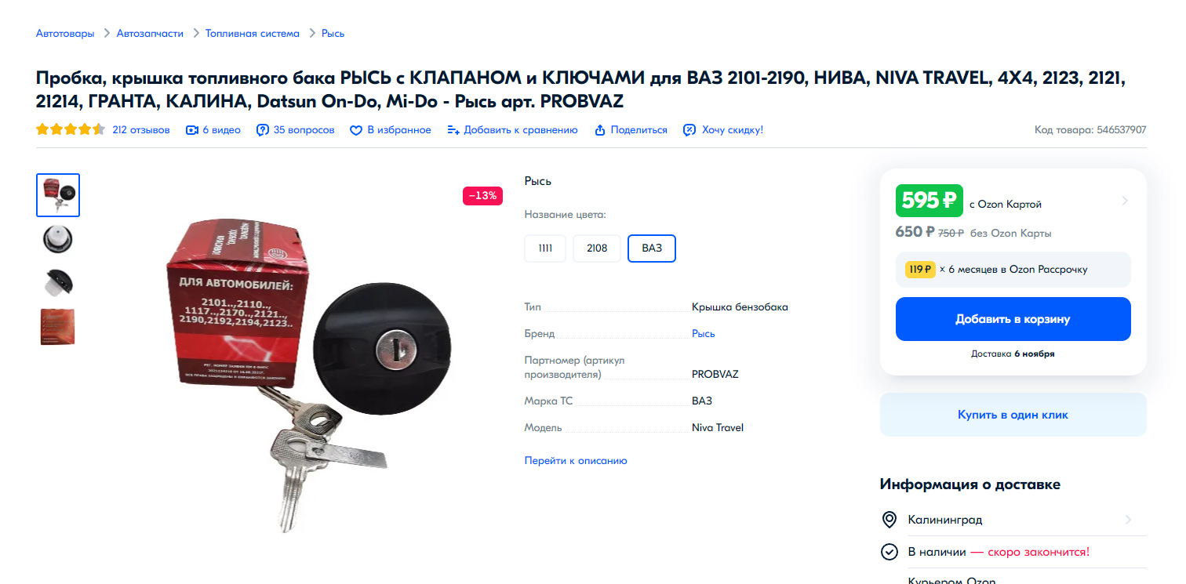
Task: Click the heart icon for В избранное
Action: (355, 130)
